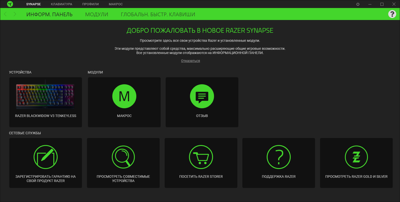This screenshot has height=202, width=400.
Task: Minimize the Synapse window
Action: [370, 4]
